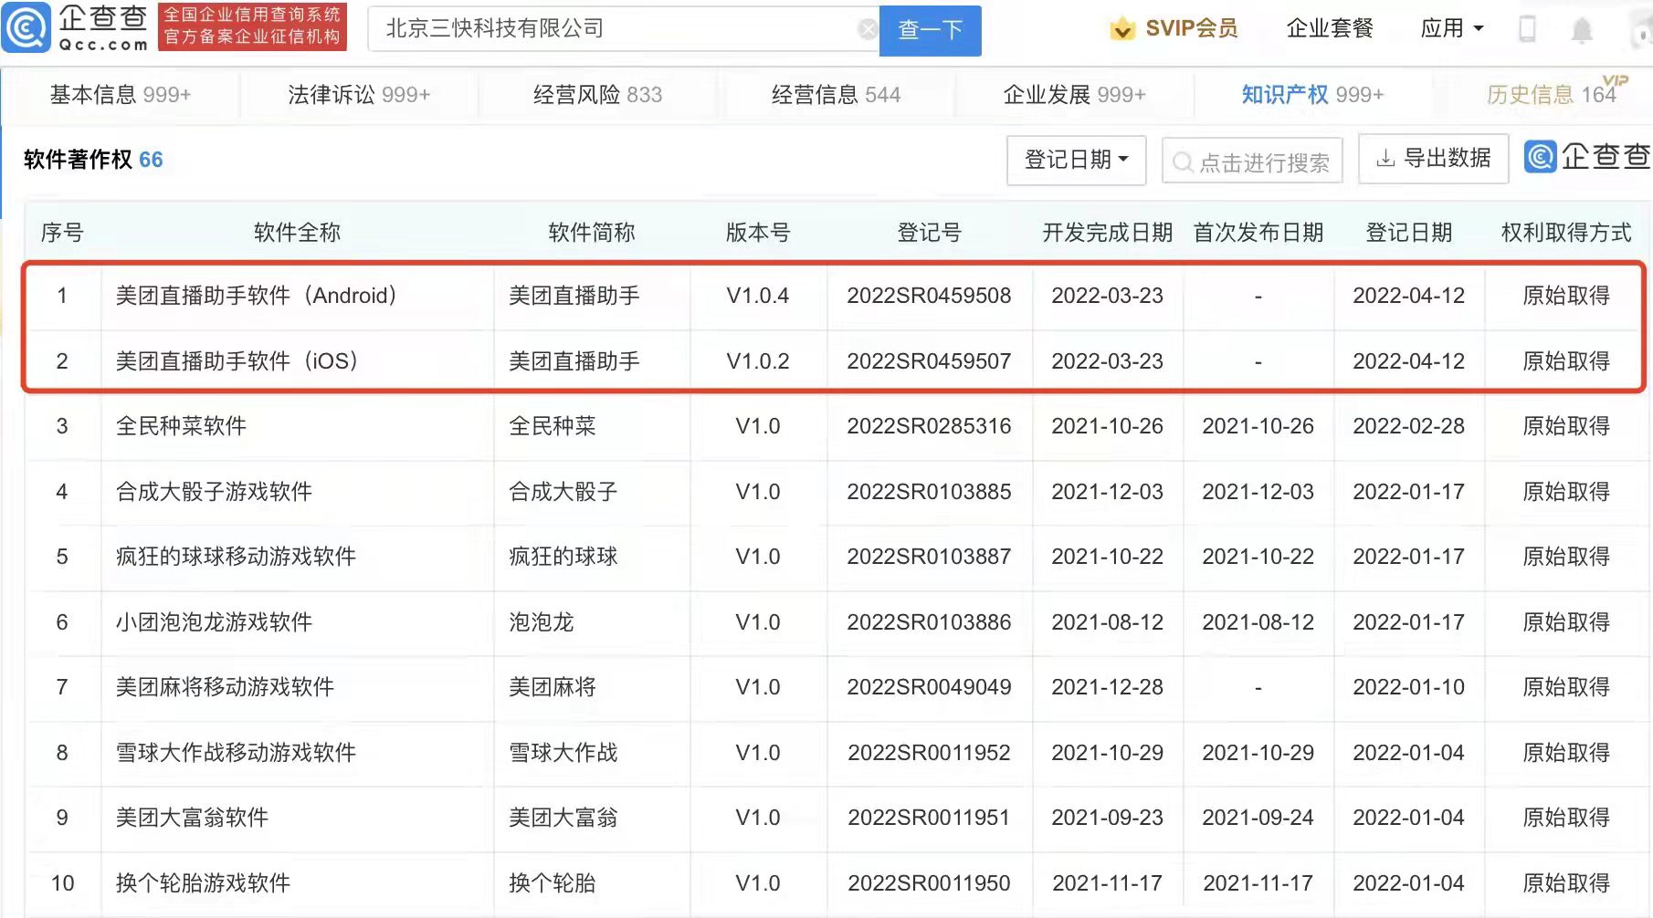The width and height of the screenshot is (1653, 918).
Task: Switch to the 知识产权 tab
Action: (1312, 95)
